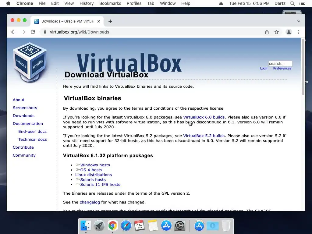Screen dimensions: 312x234
Task: Open the VirtualBox 5.2 builds link
Action: 204,136
